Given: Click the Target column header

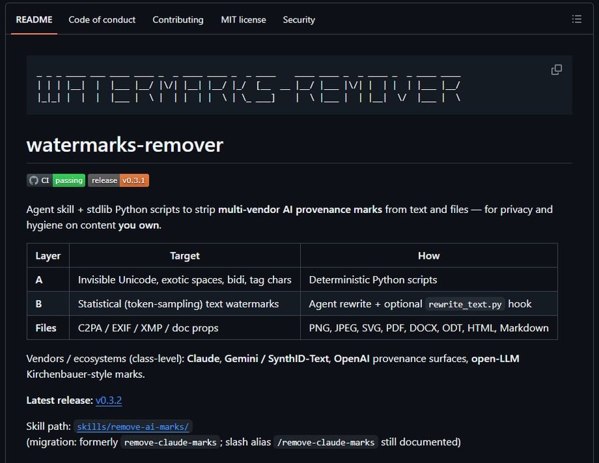Looking at the screenshot, I should click(185, 255).
